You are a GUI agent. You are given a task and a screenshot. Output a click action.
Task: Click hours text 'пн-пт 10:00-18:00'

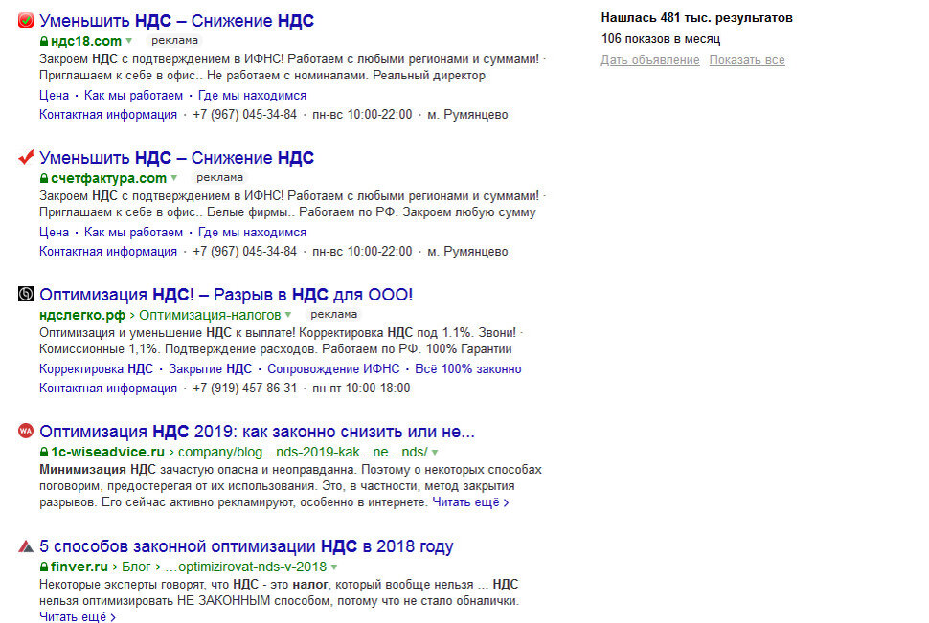pos(361,388)
